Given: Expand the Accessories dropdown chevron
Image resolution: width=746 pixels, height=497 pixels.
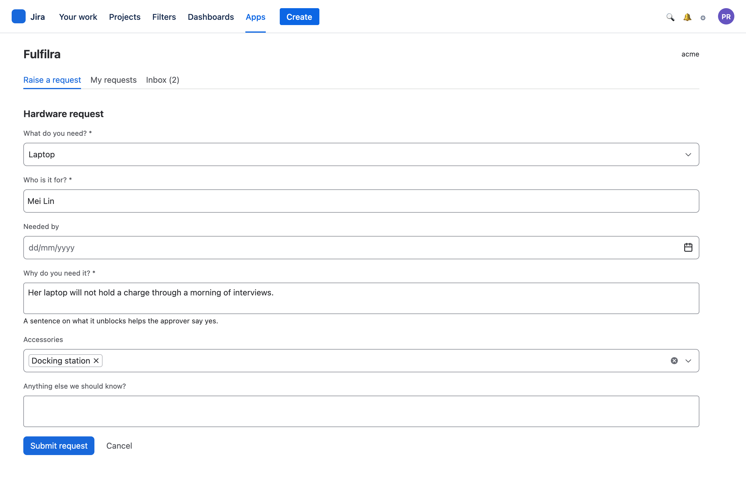Looking at the screenshot, I should 688,361.
